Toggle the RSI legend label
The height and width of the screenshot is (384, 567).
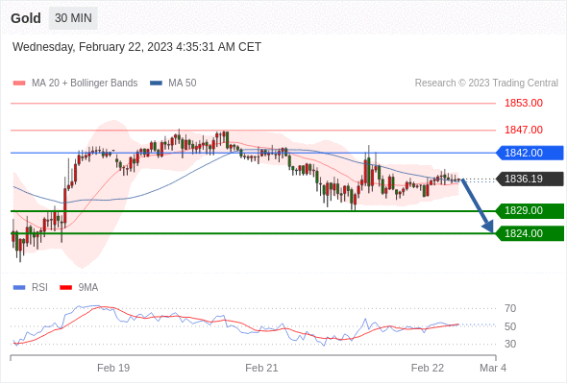point(39,288)
